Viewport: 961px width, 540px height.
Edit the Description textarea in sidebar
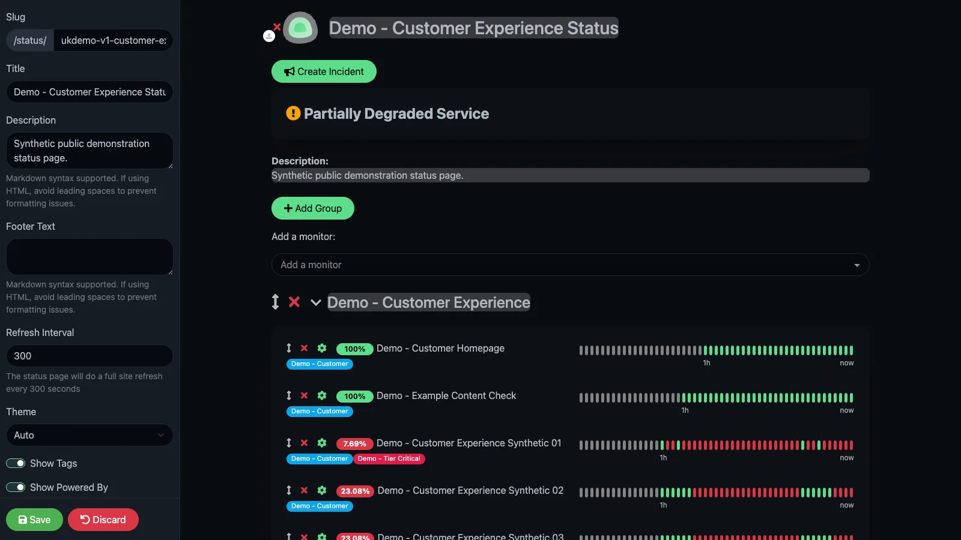(89, 151)
